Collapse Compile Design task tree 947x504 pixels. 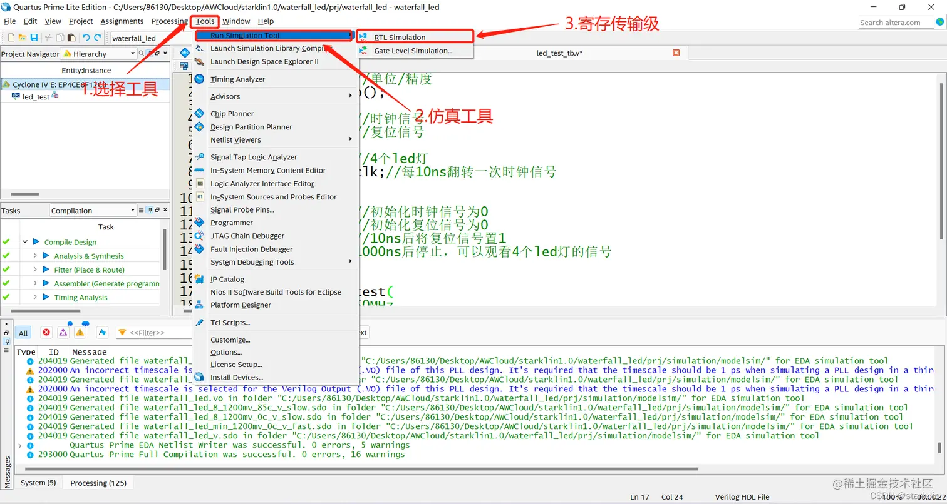[x=25, y=242]
